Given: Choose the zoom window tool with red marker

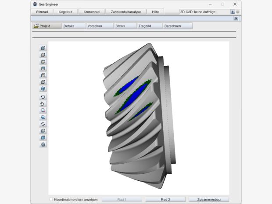Looking at the screenshot, I should pos(43,111).
